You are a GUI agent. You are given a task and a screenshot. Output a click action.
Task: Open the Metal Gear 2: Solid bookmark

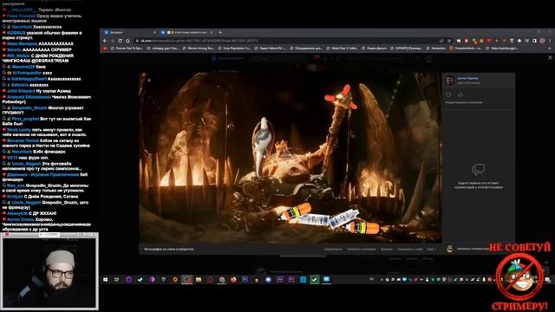tap(342, 49)
